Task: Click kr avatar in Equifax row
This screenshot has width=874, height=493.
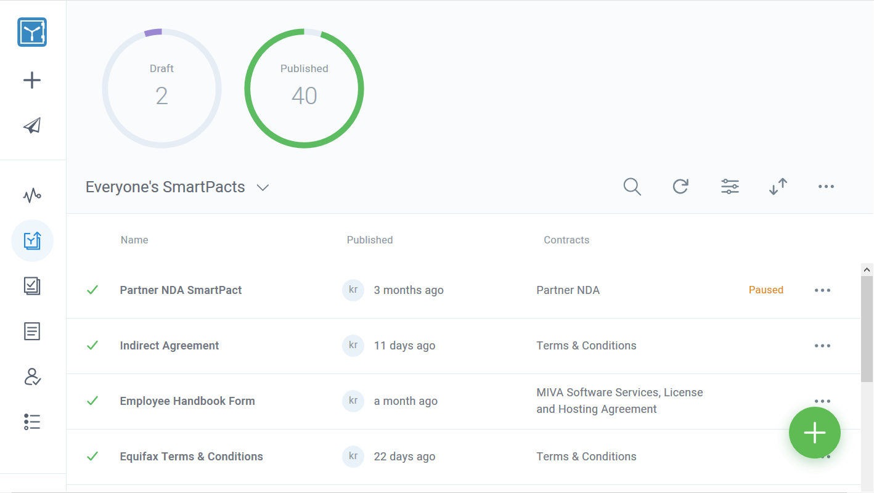Action: pyautogui.click(x=353, y=456)
